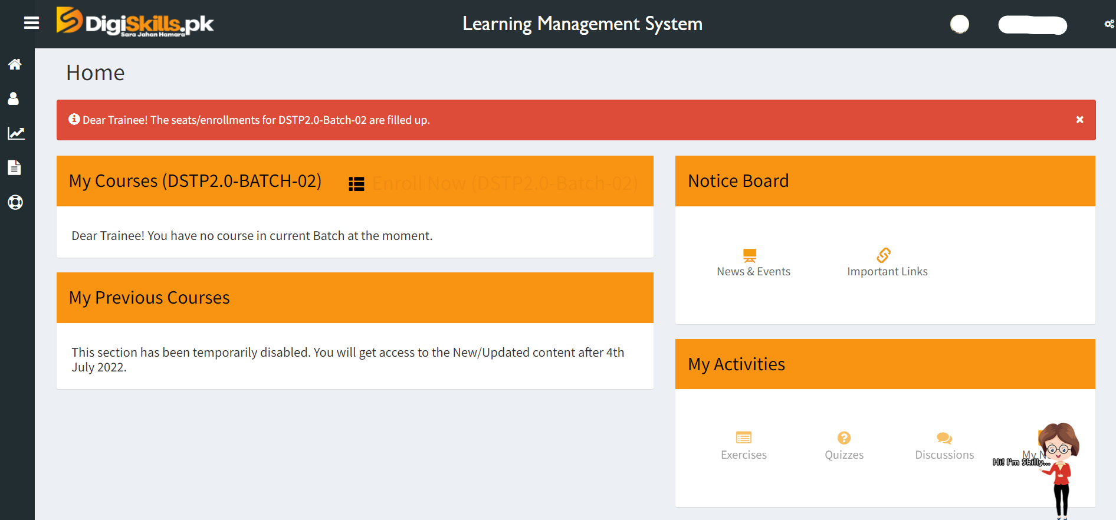The image size is (1116, 520).
Task: Open Home from the sidebar house icon
Action: tap(15, 64)
